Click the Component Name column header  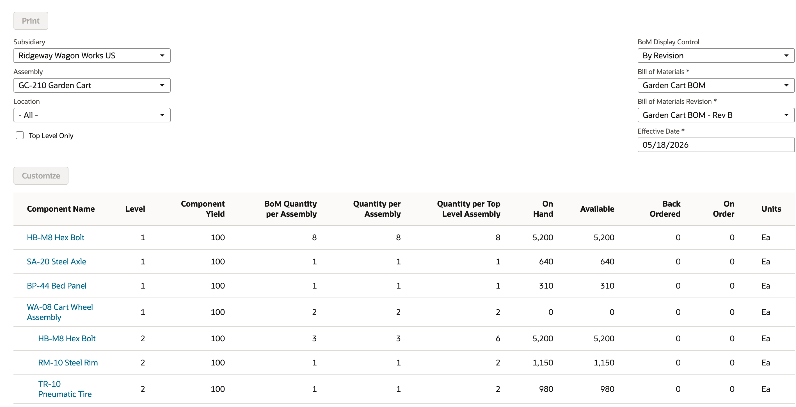[x=61, y=209]
